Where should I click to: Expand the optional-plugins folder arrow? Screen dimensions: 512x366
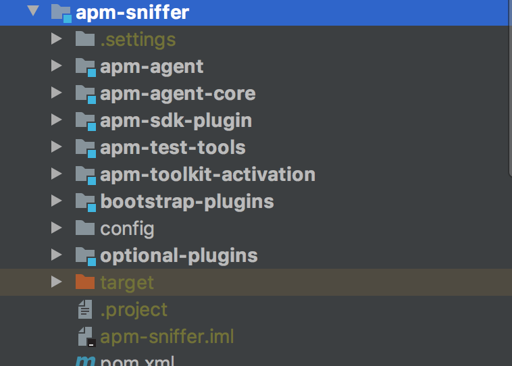pyautogui.click(x=57, y=255)
